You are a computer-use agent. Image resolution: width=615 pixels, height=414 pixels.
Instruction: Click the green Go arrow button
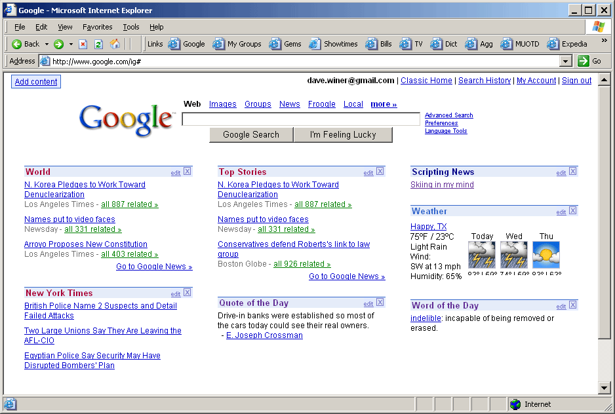[x=583, y=61]
